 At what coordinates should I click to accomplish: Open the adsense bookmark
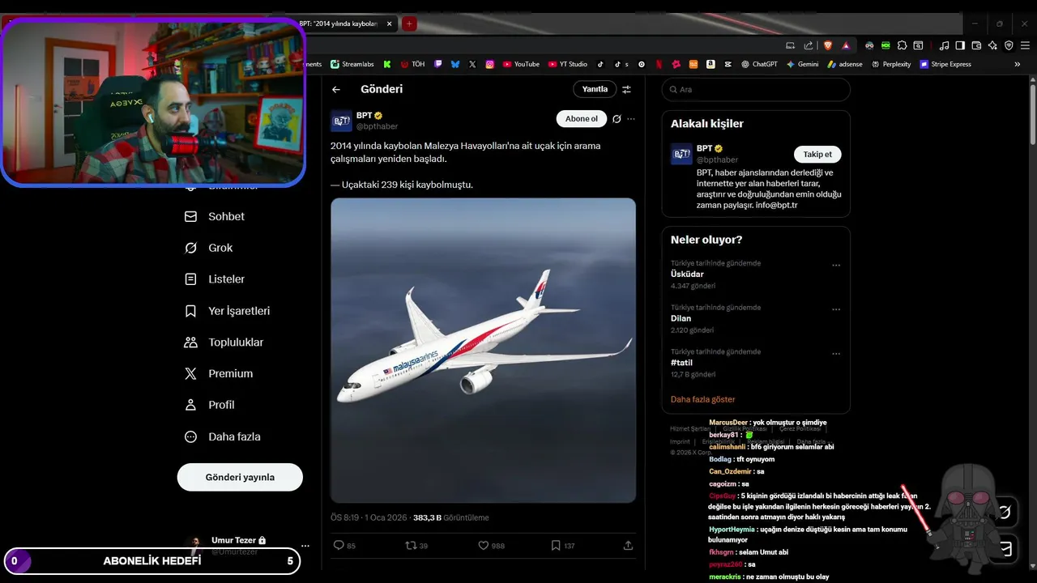(845, 64)
